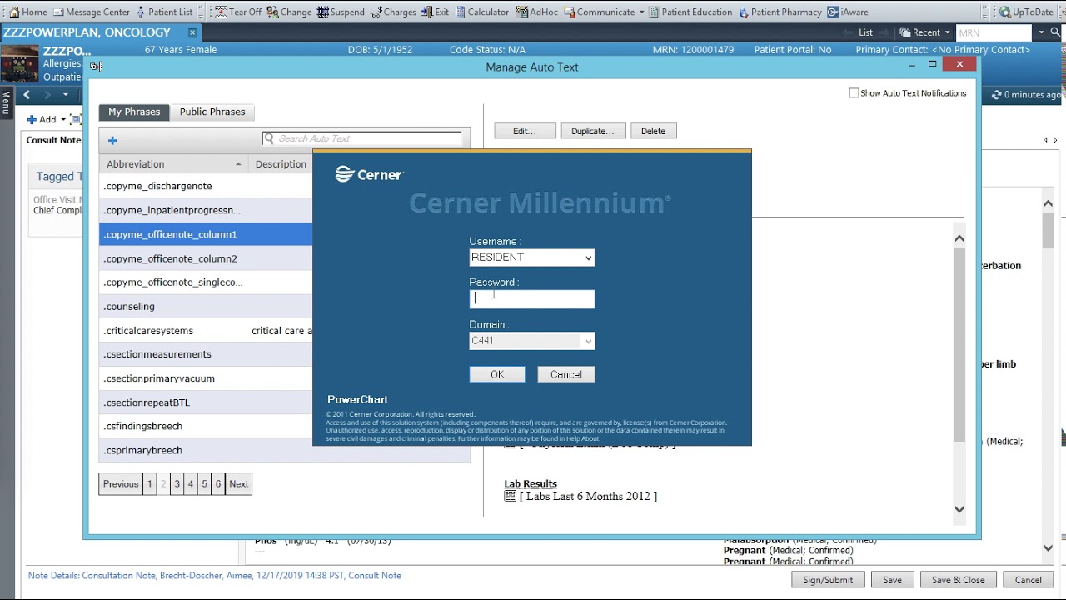The height and width of the screenshot is (600, 1066).
Task: Switch to the My Phrases tab
Action: [x=134, y=112]
